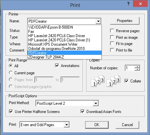
Task: Click the help question mark icon
Action: point(128,4)
